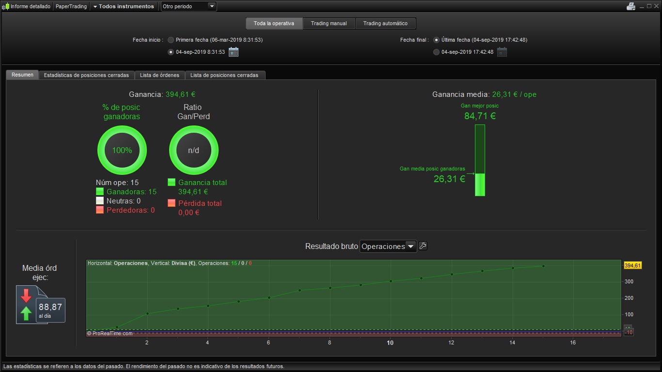Select the Primera fecha radio button
The image size is (662, 372).
point(171,40)
